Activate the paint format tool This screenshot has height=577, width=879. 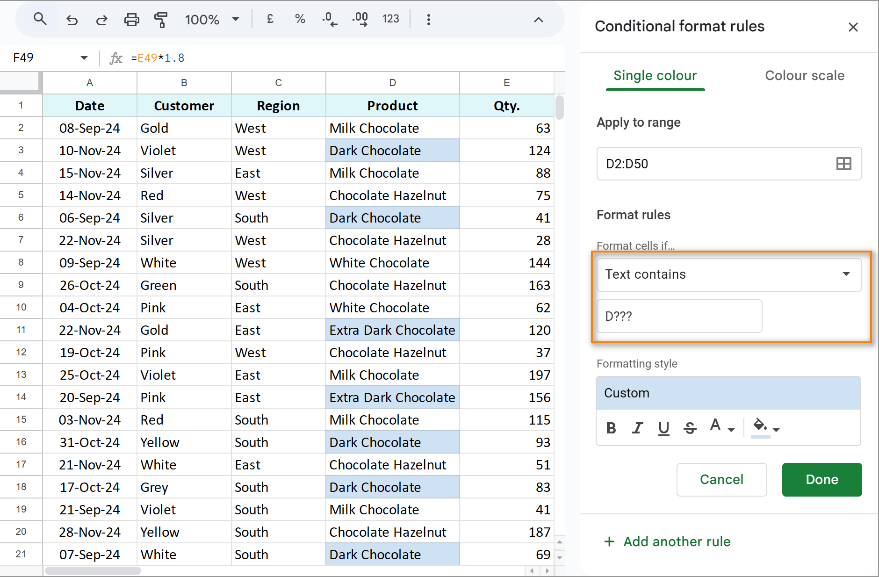(161, 20)
